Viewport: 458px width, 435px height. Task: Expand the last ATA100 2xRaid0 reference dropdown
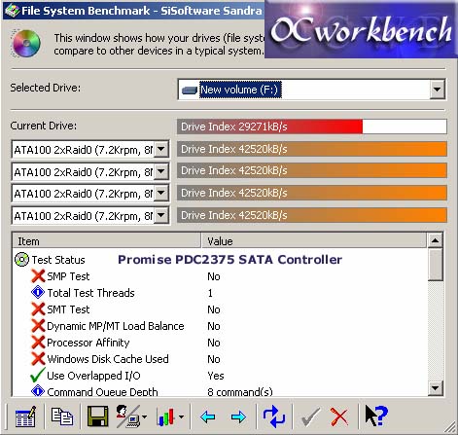coord(161,215)
